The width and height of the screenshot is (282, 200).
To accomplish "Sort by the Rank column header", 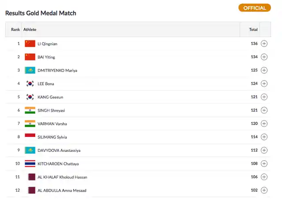I will (x=15, y=30).
